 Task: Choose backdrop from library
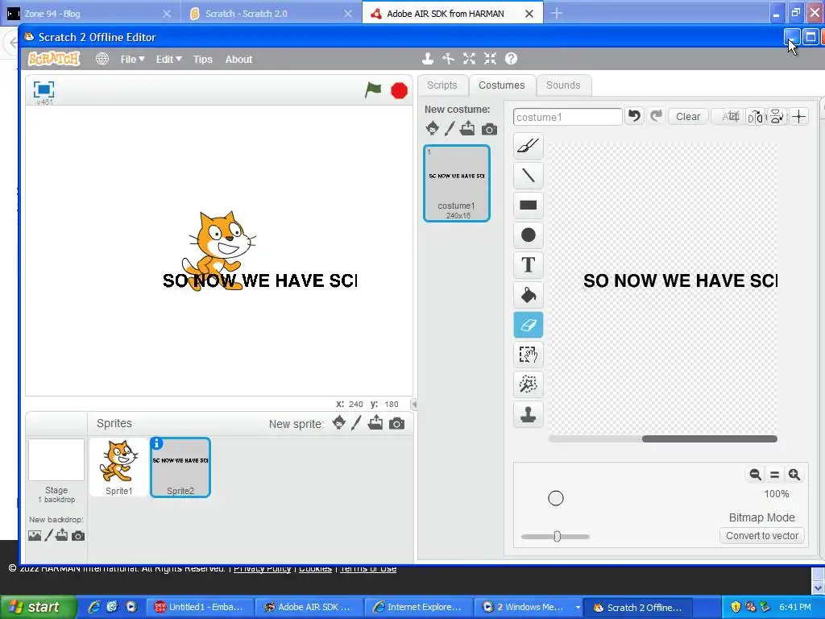pyautogui.click(x=35, y=536)
